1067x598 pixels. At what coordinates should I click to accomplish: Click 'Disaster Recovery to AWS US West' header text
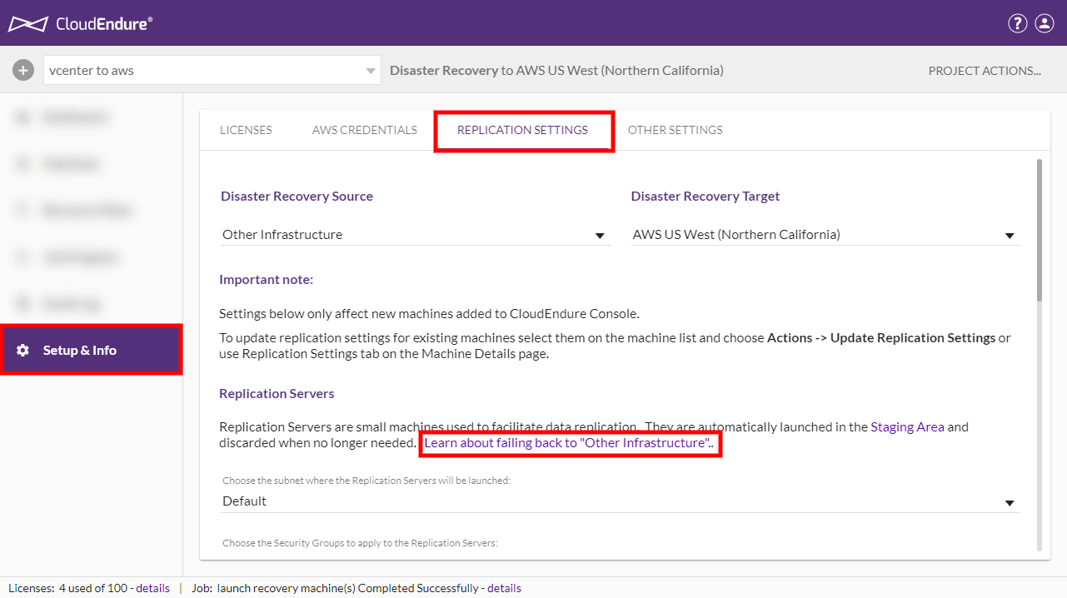(556, 71)
